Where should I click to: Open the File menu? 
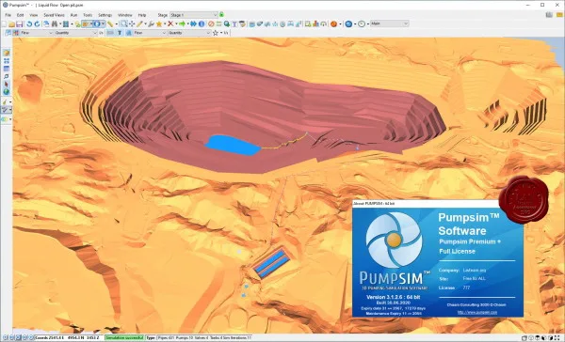(8, 15)
